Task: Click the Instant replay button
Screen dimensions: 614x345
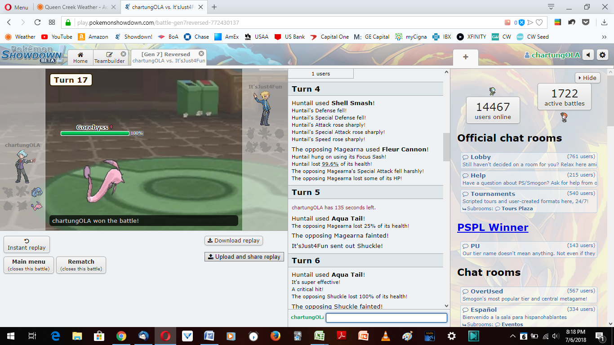Action: point(27,244)
